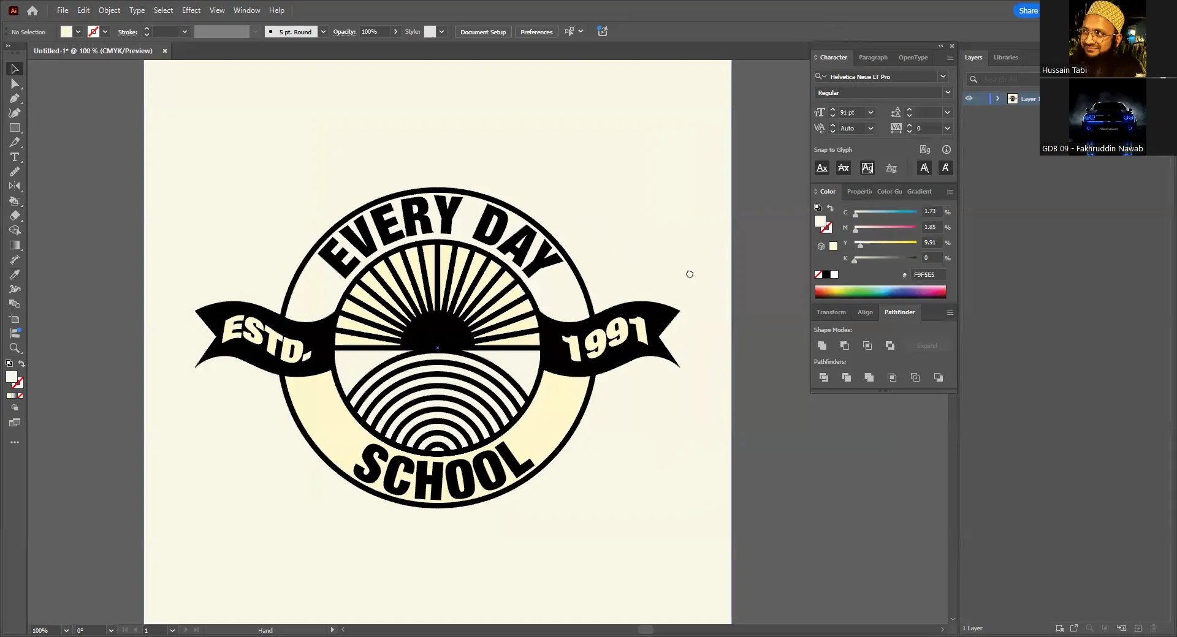Image resolution: width=1177 pixels, height=637 pixels.
Task: Select the Zoom tool
Action: (x=15, y=349)
